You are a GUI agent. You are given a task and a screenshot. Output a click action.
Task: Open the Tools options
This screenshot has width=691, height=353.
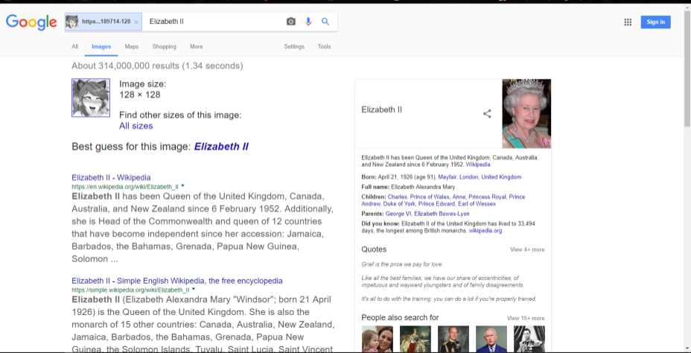pos(324,46)
